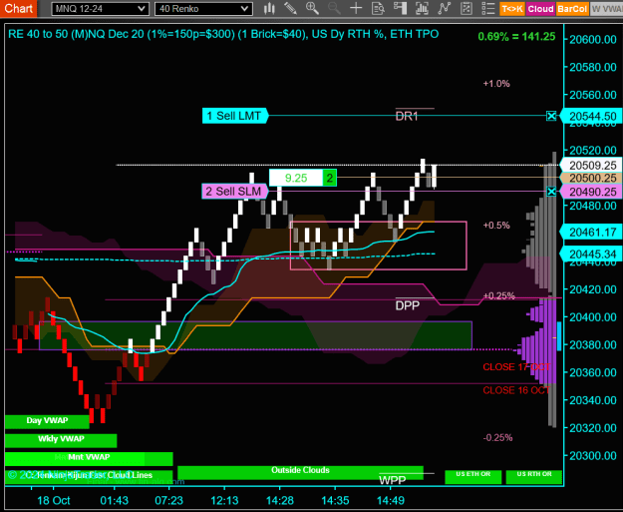
Task: Cancel the 2 Sell SLM order X
Action: (x=551, y=192)
